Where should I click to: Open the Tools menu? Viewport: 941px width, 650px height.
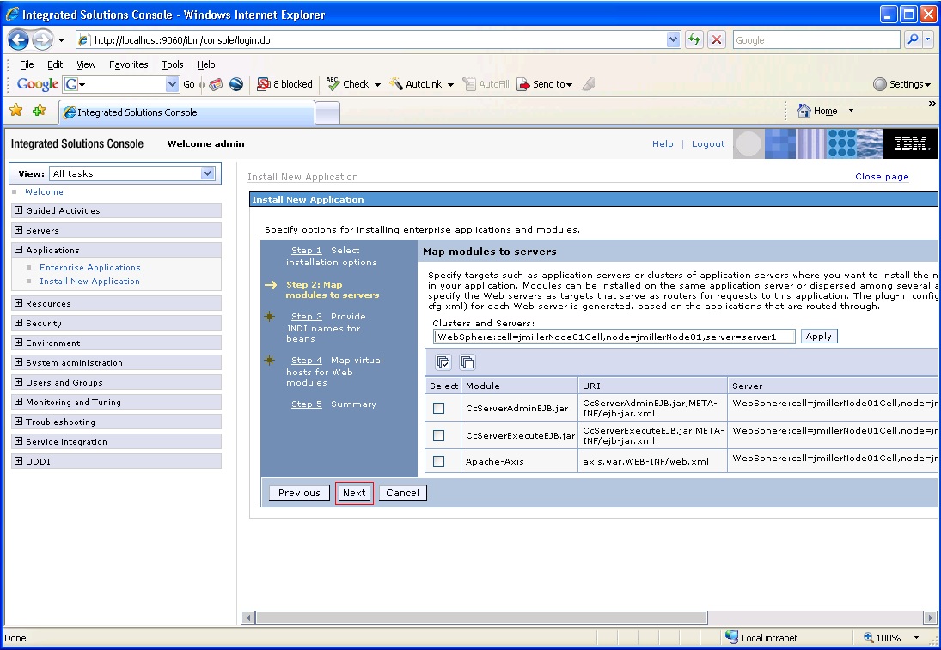pyautogui.click(x=172, y=64)
